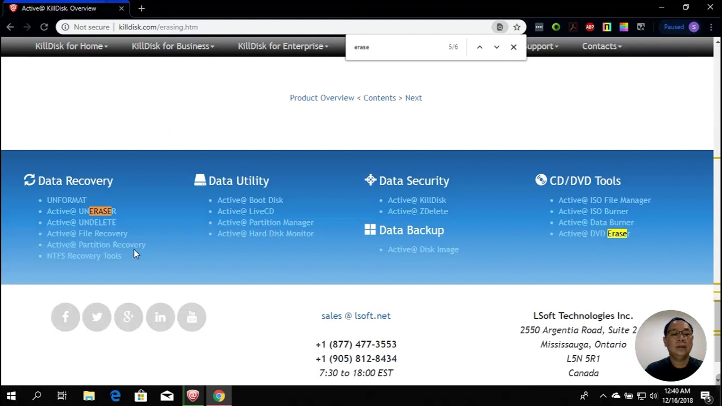Click the find-in-page icon in address bar
Image resolution: width=722 pixels, height=406 pixels.
[x=500, y=27]
